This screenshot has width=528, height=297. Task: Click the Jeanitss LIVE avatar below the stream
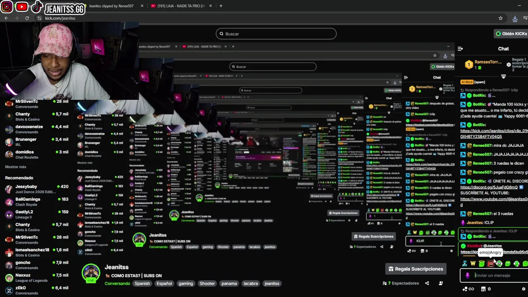click(91, 273)
